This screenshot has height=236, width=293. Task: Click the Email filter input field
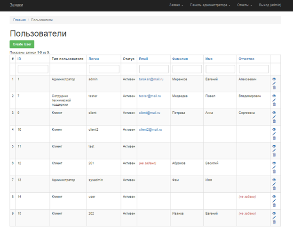[x=154, y=69]
